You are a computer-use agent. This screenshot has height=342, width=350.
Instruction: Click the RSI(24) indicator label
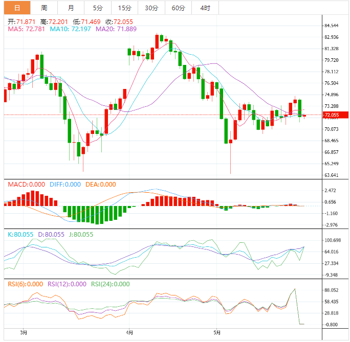[x=110, y=284]
